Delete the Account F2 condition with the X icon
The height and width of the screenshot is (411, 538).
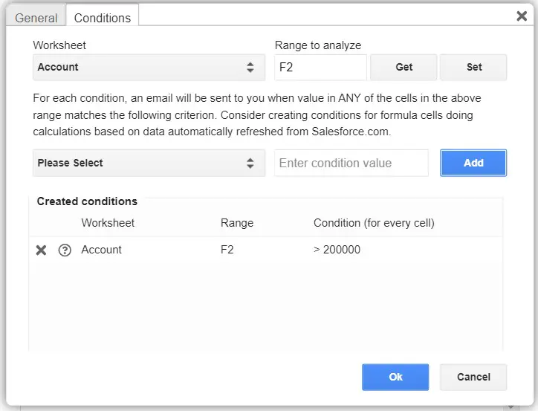click(x=42, y=250)
